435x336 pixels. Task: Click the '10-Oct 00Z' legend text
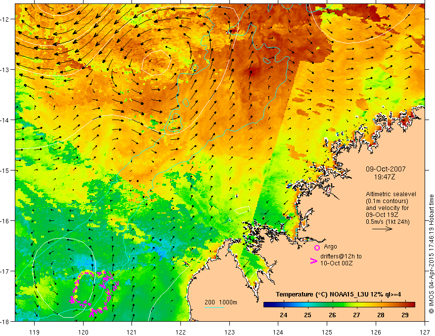tap(336, 263)
